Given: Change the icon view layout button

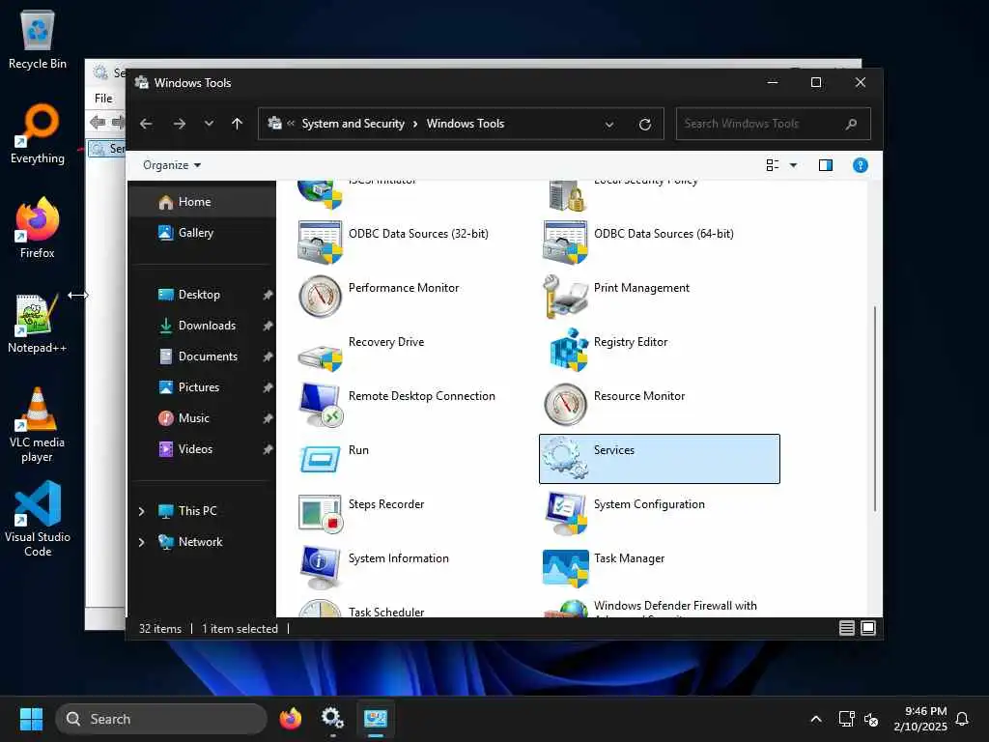Looking at the screenshot, I should pyautogui.click(x=772, y=165).
